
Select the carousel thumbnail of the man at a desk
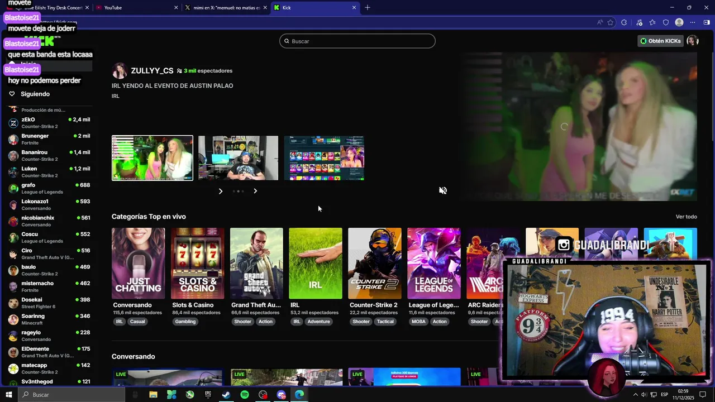(238, 158)
